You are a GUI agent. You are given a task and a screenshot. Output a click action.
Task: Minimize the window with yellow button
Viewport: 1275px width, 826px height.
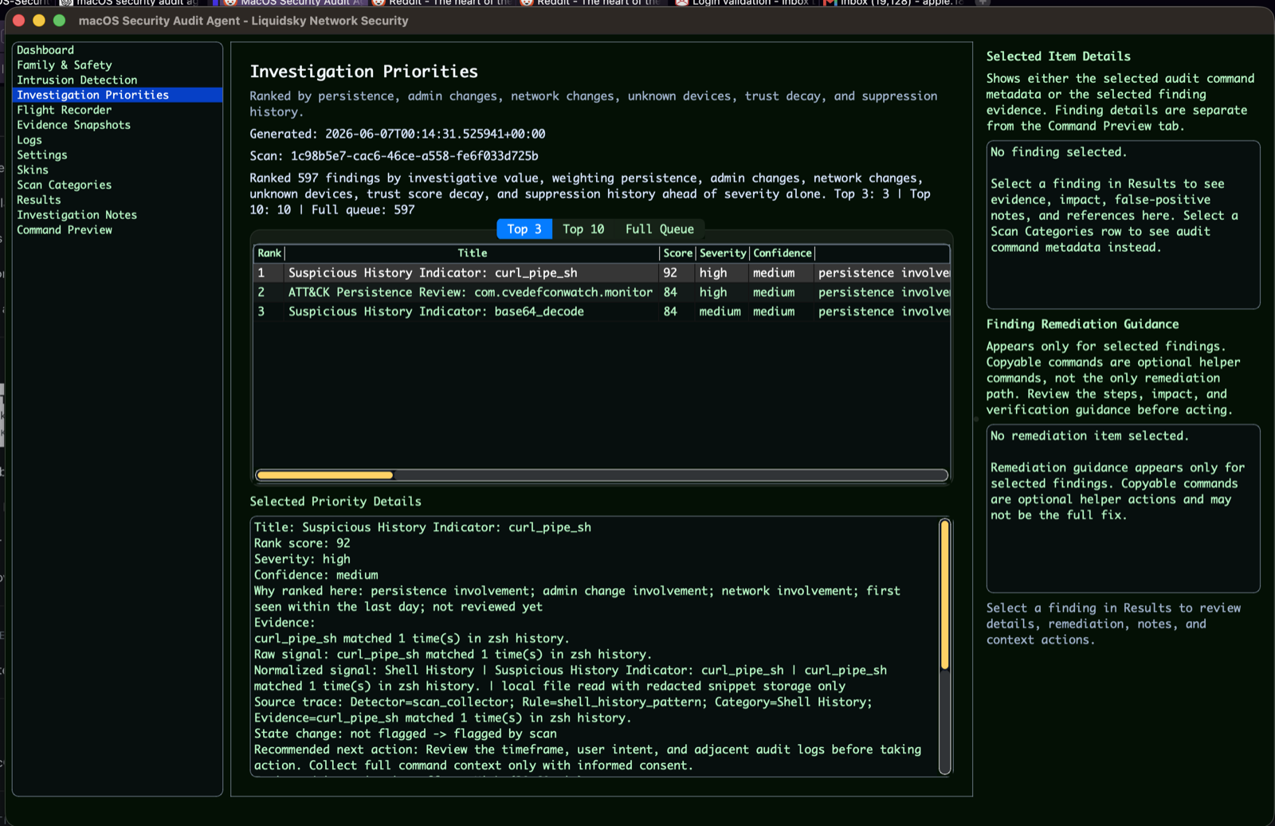pos(39,21)
